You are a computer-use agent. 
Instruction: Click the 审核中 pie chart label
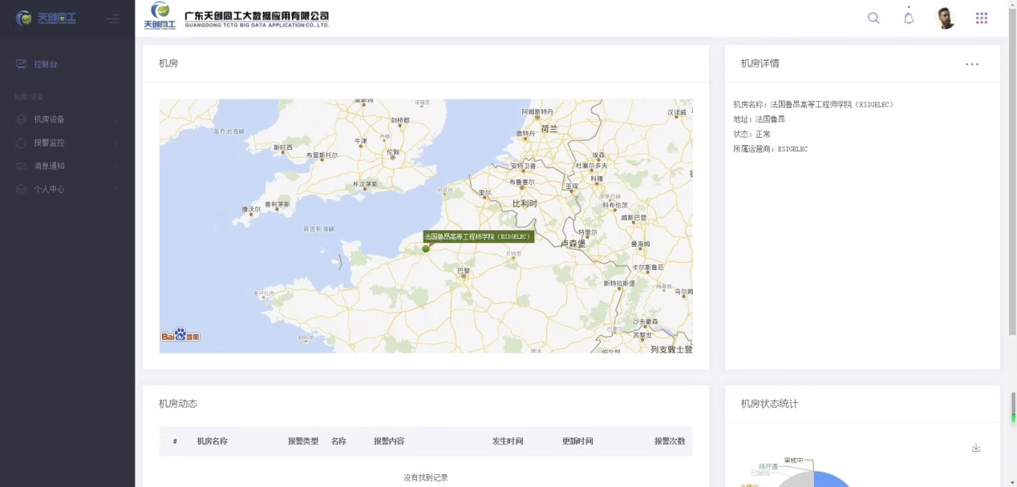tap(793, 461)
